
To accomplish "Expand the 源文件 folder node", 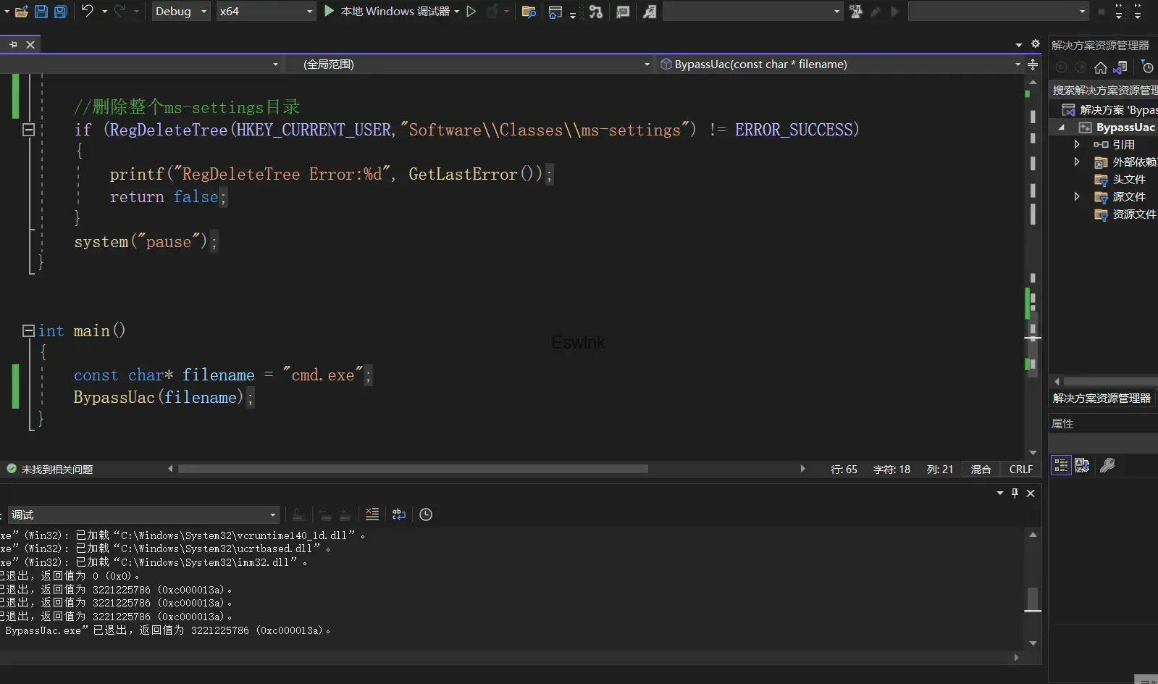I will coord(1077,196).
